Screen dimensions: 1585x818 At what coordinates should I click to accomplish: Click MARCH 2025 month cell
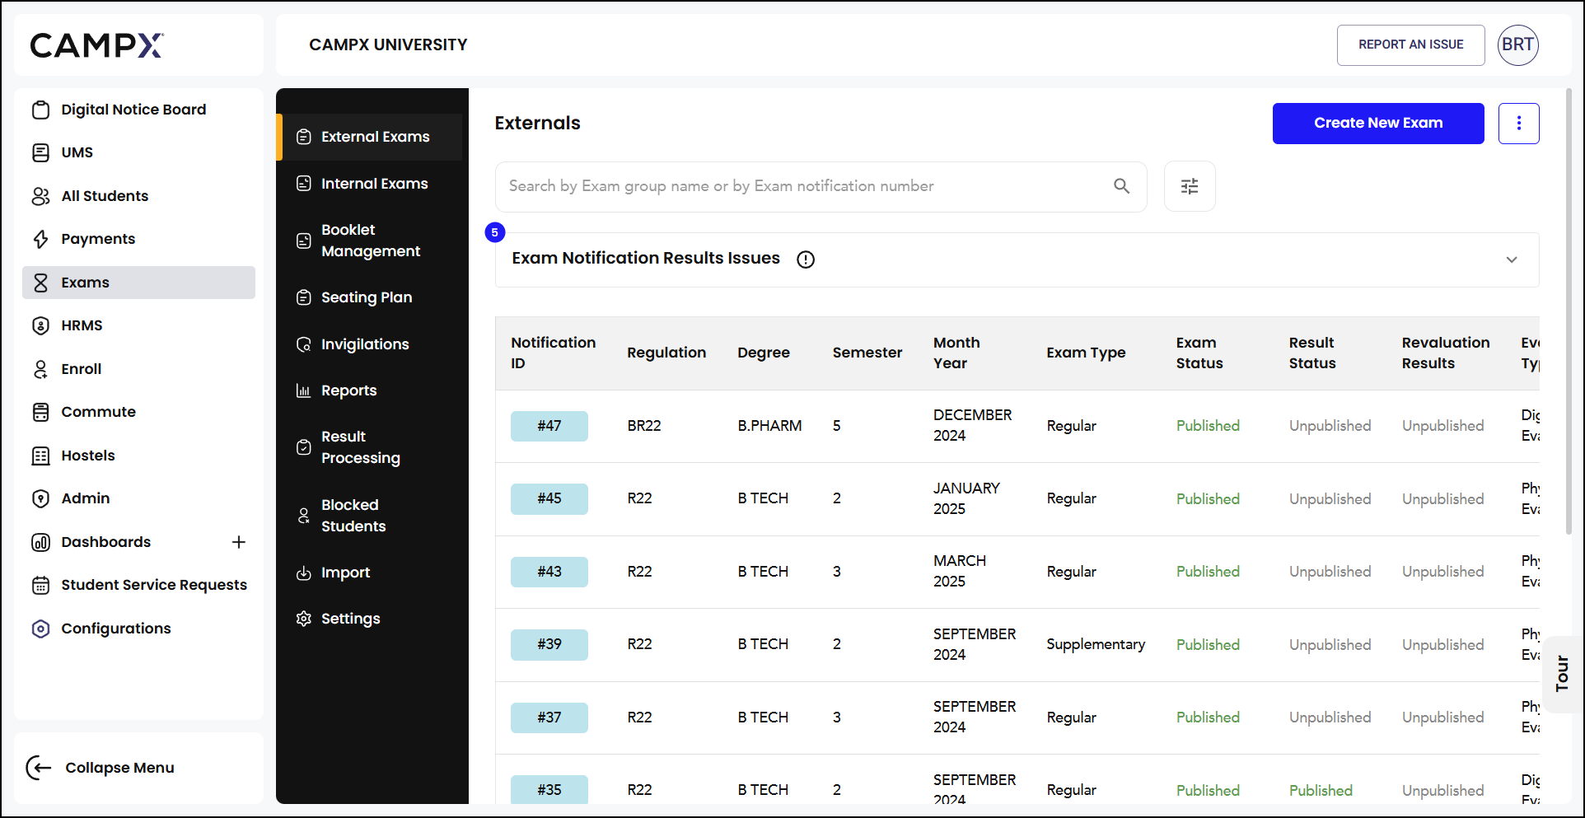point(960,571)
